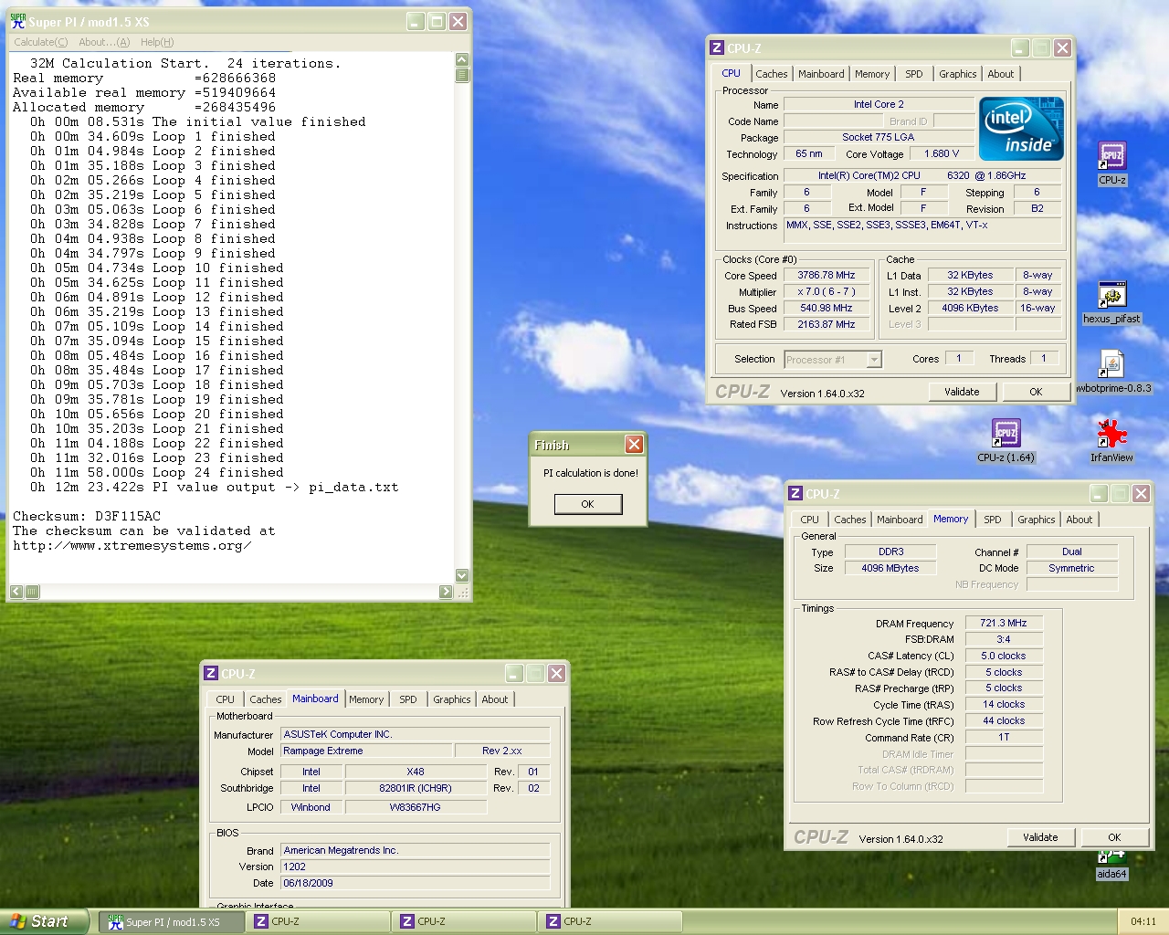Viewport: 1169px width, 935px height.
Task: Click the taskbar clock showing 04:11
Action: [1143, 922]
